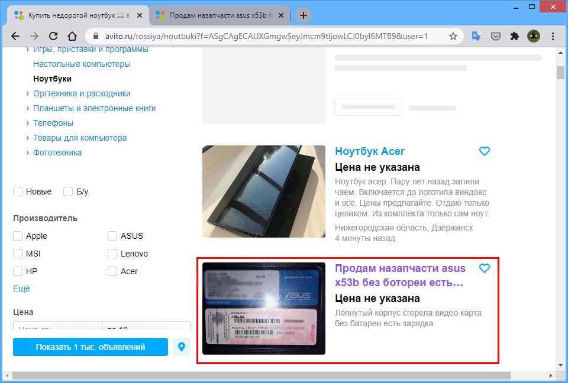Expand the Оргтехника и расходники category
568x383 pixels.
coord(28,93)
